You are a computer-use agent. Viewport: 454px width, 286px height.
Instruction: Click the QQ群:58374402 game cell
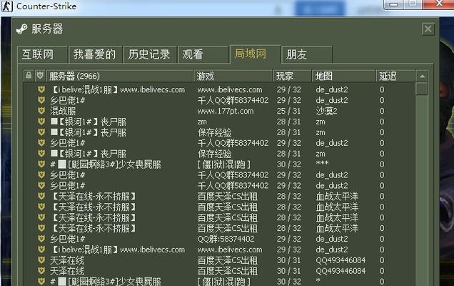coord(226,239)
